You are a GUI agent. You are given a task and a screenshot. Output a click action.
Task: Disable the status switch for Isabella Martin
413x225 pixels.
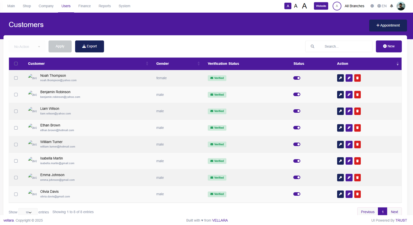coord(297,161)
